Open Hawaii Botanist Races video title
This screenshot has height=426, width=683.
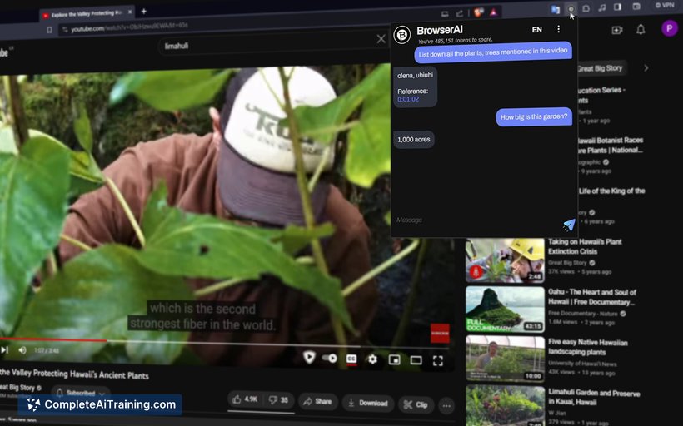[611, 146]
